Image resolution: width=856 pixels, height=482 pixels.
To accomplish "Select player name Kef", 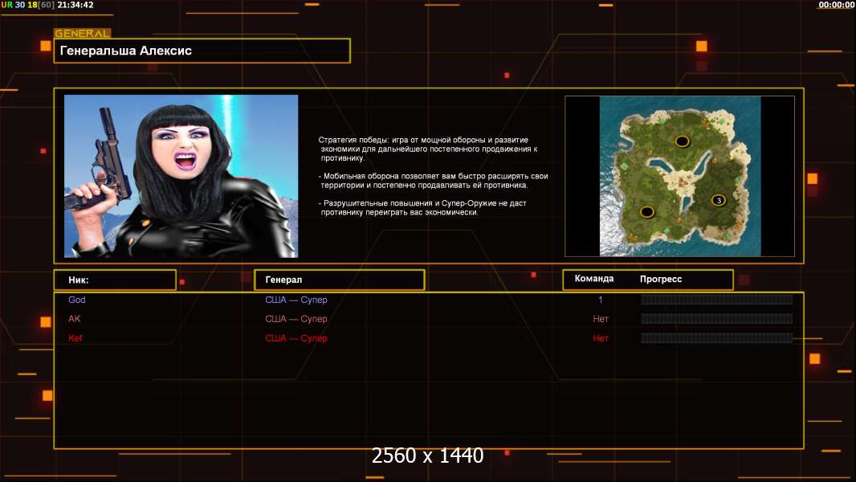I will (75, 338).
